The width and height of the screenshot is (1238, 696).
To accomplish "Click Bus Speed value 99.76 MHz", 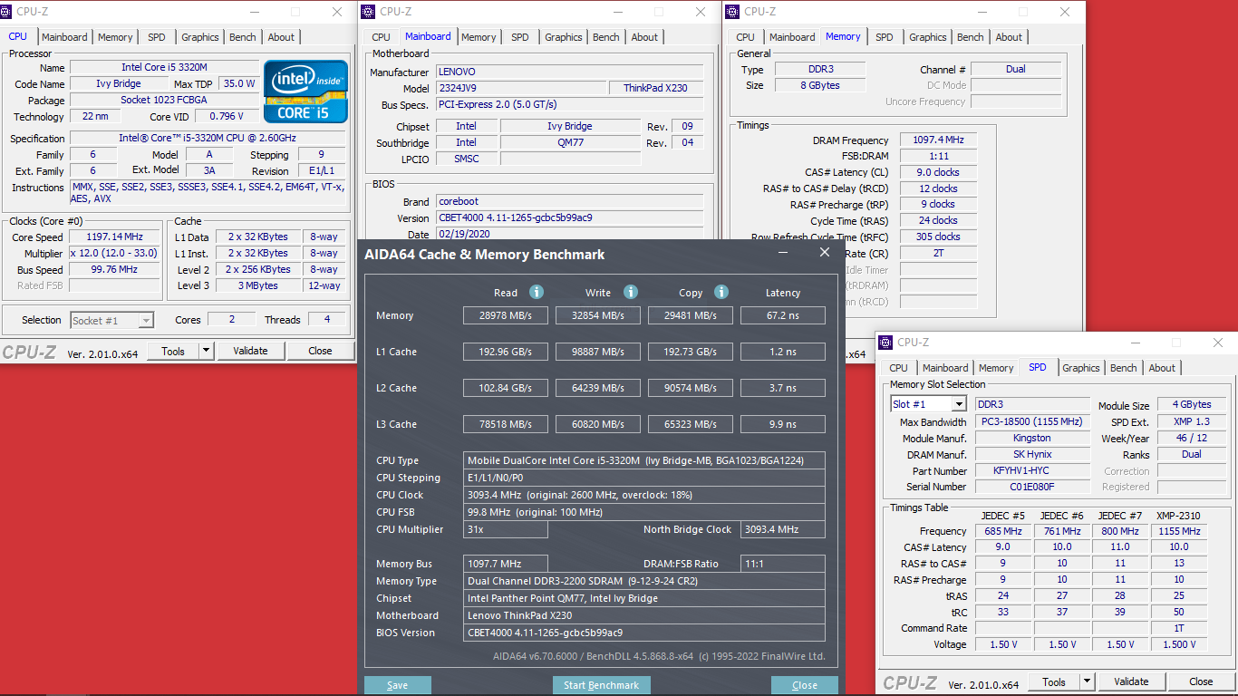I will coord(115,270).
